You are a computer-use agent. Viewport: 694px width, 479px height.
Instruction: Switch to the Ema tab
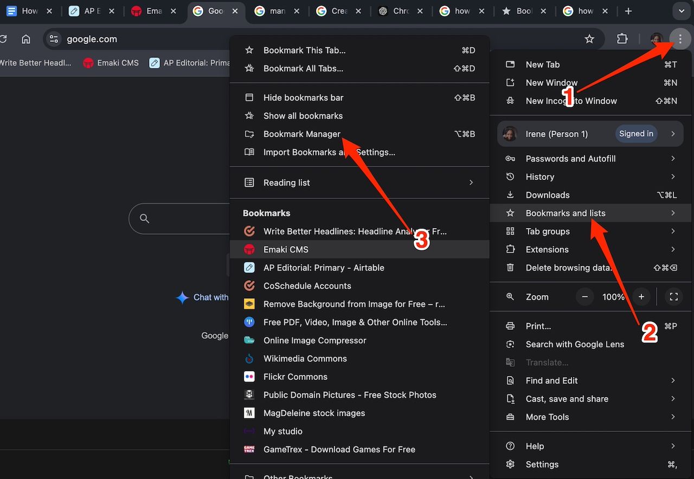[x=154, y=11]
